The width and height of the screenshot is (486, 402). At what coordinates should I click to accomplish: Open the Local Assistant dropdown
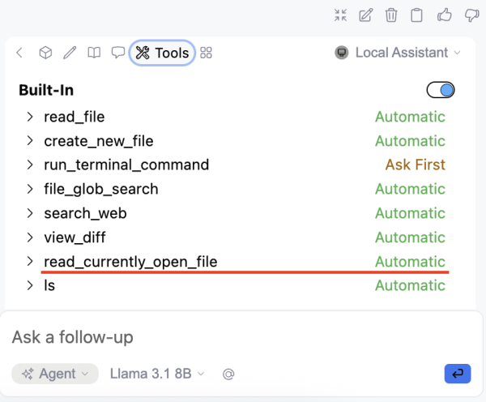[398, 53]
